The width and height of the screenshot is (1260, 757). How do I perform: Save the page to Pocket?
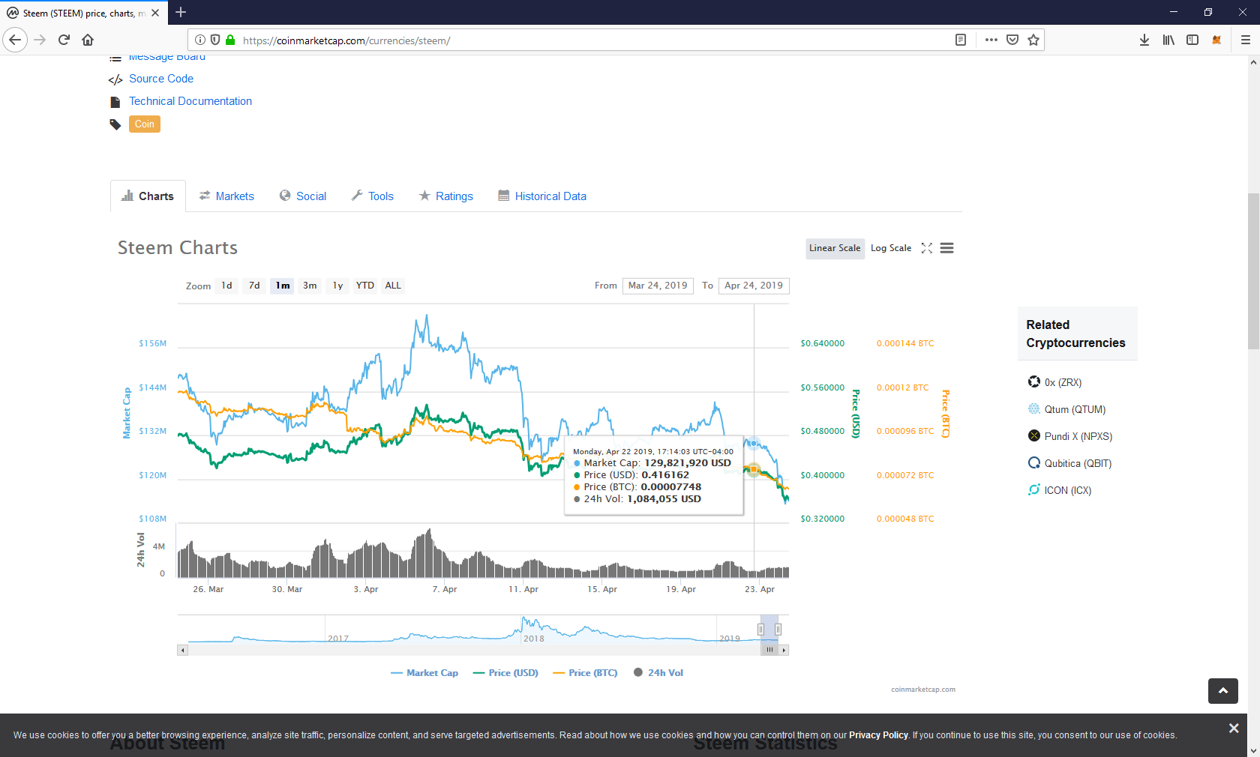pyautogui.click(x=1012, y=40)
